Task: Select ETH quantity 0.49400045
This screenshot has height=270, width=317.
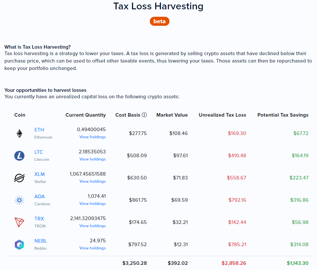Action: click(x=91, y=129)
